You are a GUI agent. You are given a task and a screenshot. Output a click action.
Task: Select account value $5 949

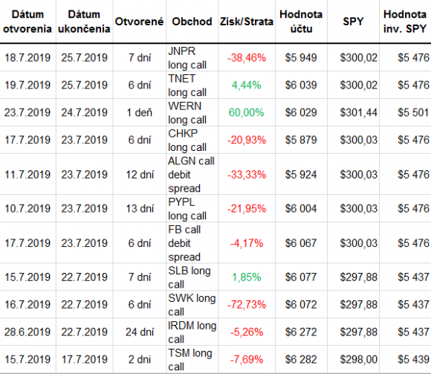[301, 58]
